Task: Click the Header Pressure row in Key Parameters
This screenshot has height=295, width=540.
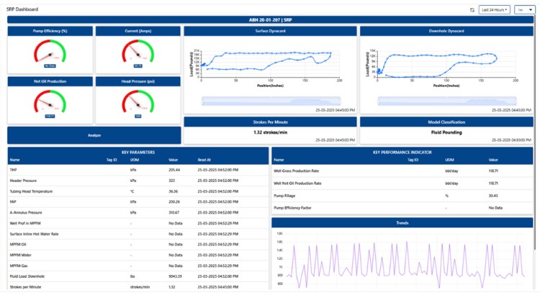Action: 137,179
